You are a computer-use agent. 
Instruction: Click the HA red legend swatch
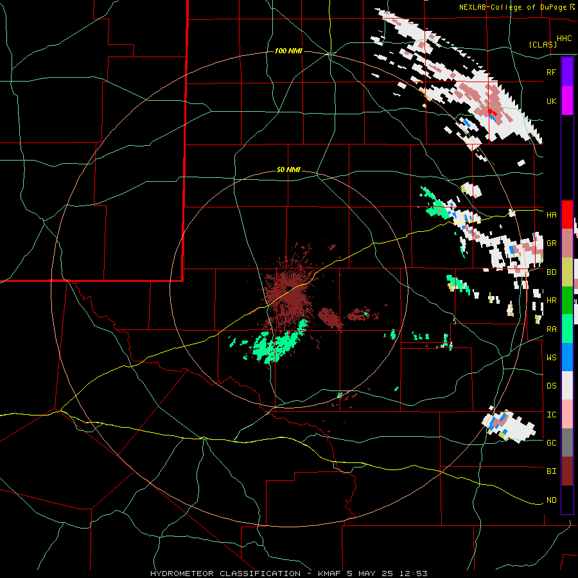(567, 215)
